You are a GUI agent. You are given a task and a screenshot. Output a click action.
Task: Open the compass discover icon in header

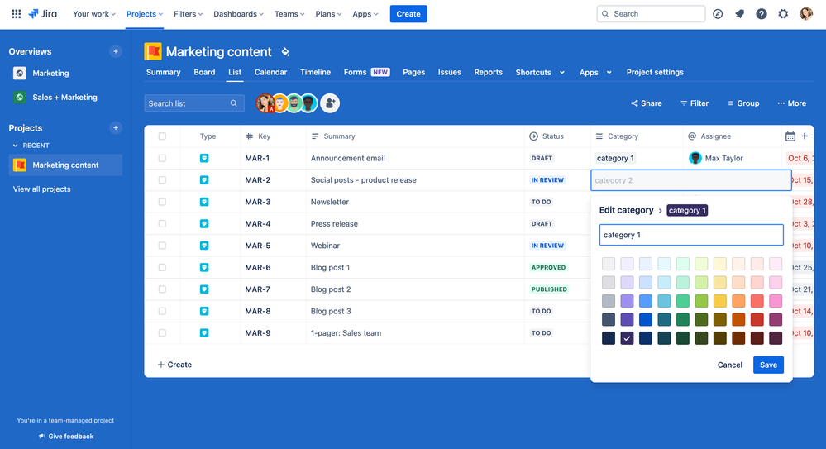coord(718,14)
